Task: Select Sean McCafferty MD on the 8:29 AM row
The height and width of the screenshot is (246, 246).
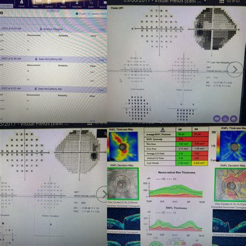Action: coord(50,59)
